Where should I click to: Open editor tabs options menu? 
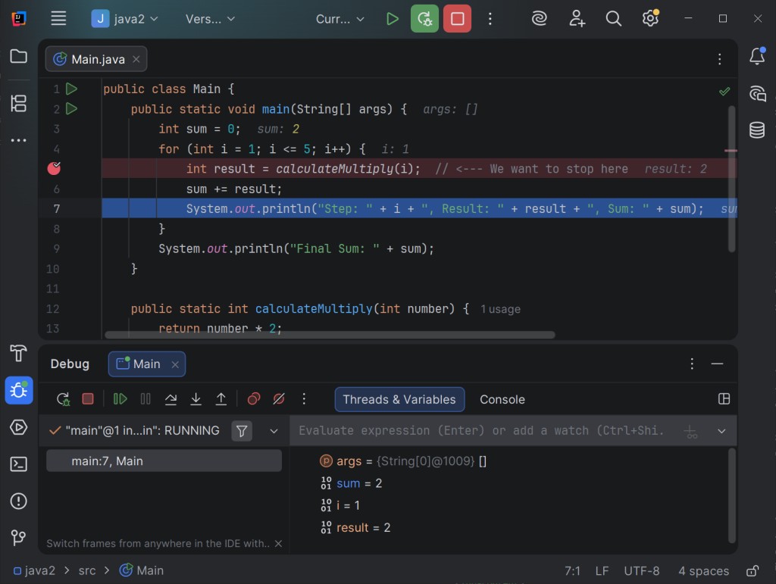(x=720, y=59)
